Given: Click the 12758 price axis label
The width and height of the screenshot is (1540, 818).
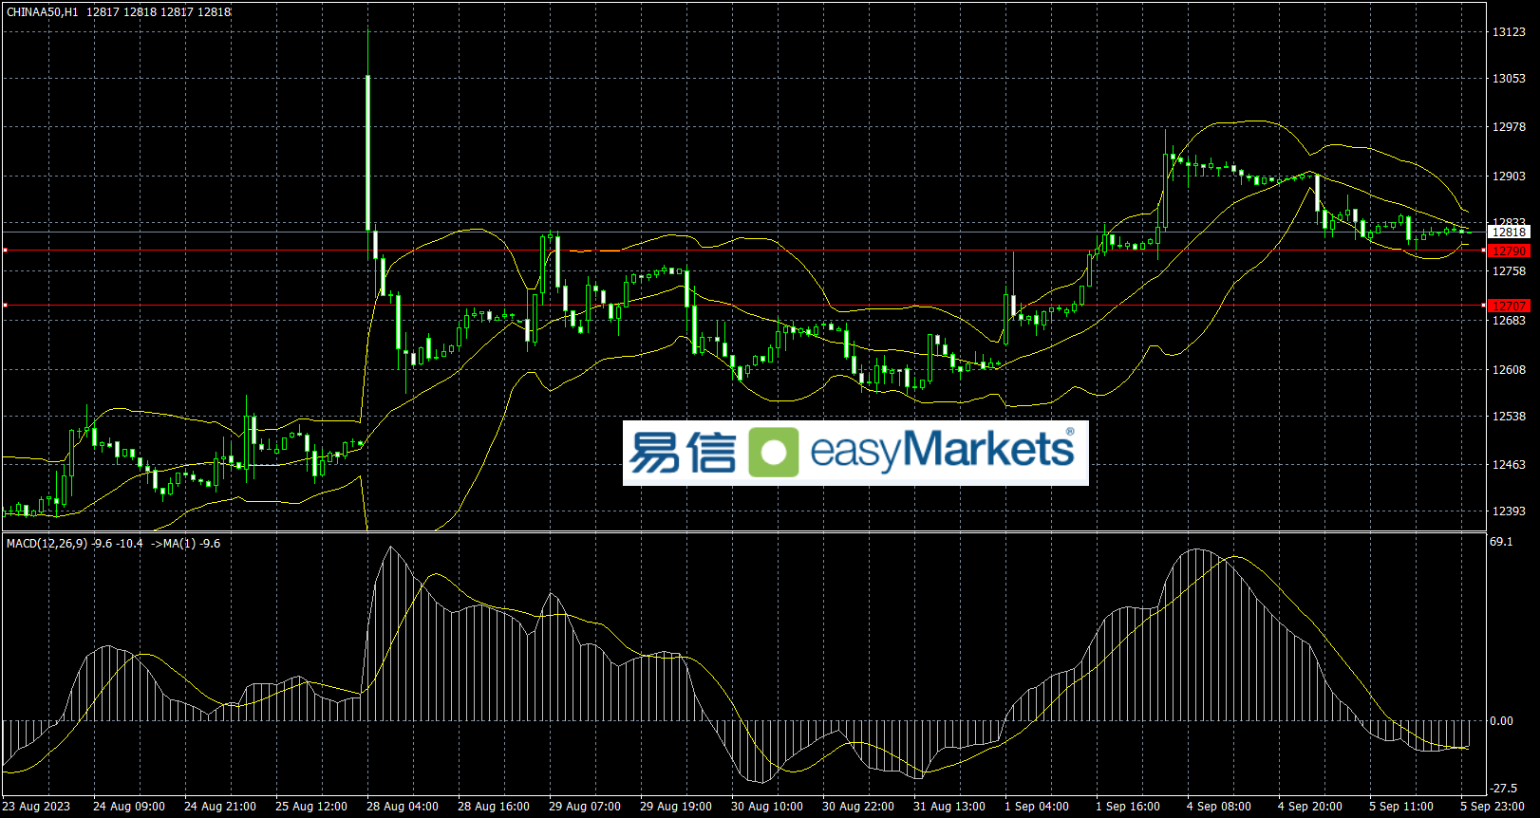Looking at the screenshot, I should 1510,271.
